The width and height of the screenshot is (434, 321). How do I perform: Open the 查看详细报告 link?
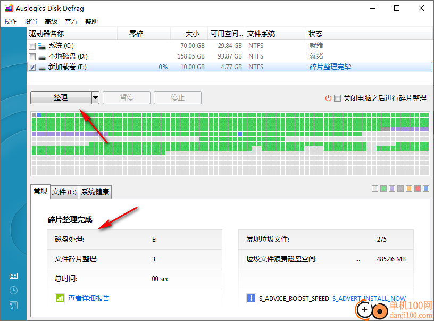point(89,298)
